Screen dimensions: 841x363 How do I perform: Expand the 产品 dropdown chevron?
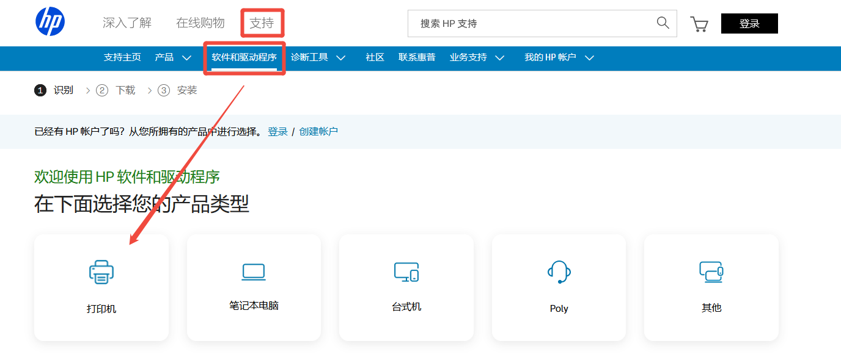click(x=186, y=57)
